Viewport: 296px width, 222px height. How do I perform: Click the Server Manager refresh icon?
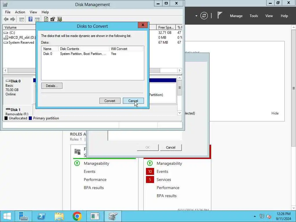coord(204,16)
